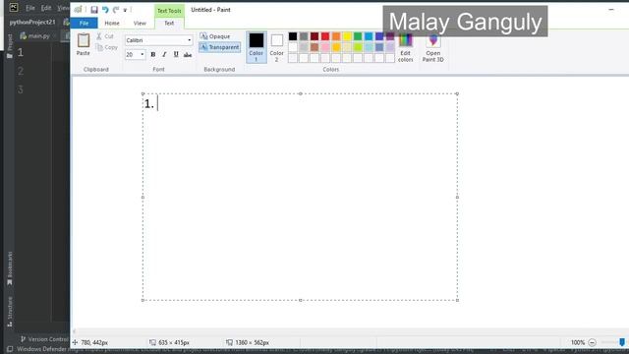The image size is (629, 354).
Task: Open the File menu in Paint
Action: pos(84,24)
